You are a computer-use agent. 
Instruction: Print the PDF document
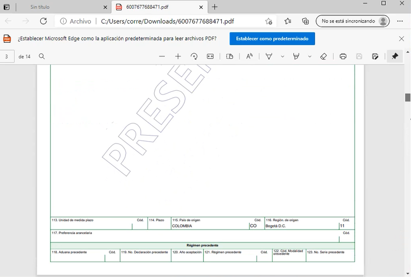343,56
